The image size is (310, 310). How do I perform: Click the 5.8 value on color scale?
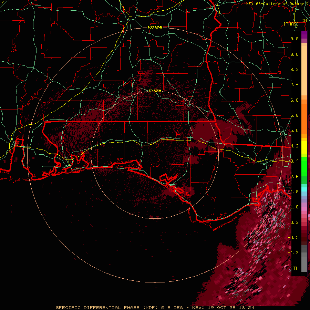pos(294,115)
